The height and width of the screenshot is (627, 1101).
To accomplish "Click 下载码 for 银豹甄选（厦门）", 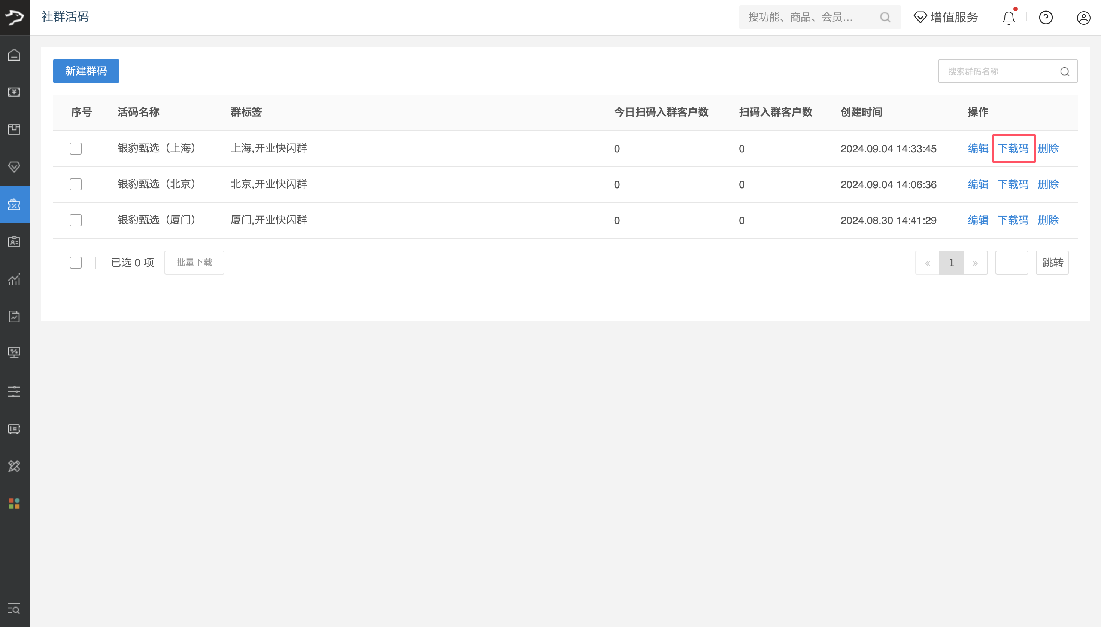I will click(x=1013, y=220).
